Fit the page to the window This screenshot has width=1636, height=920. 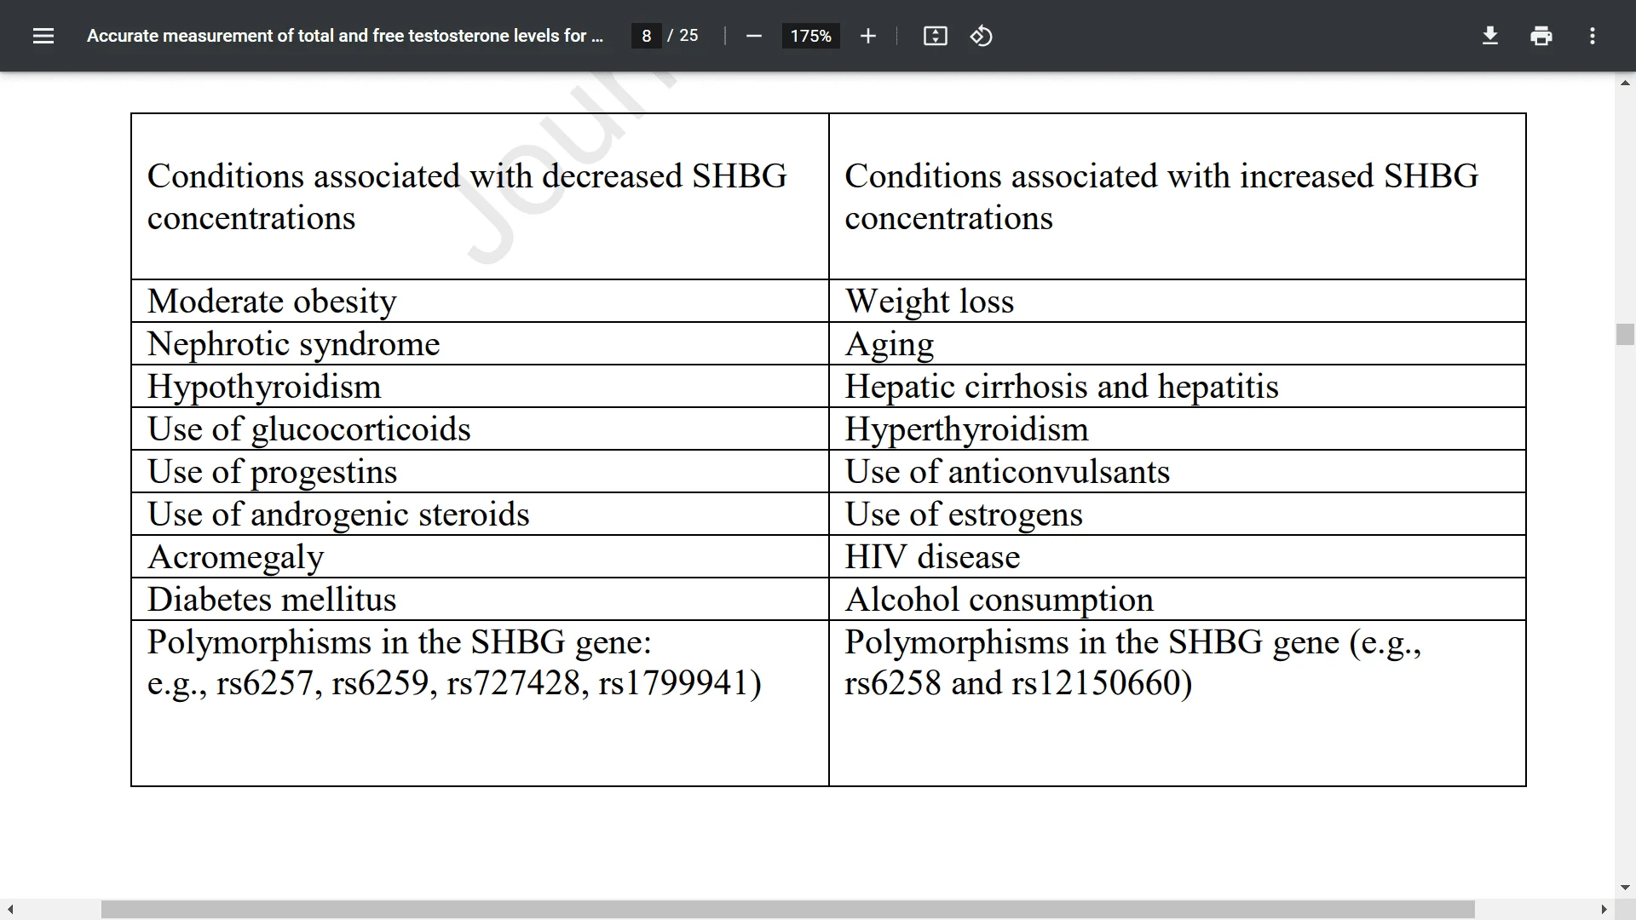click(934, 36)
